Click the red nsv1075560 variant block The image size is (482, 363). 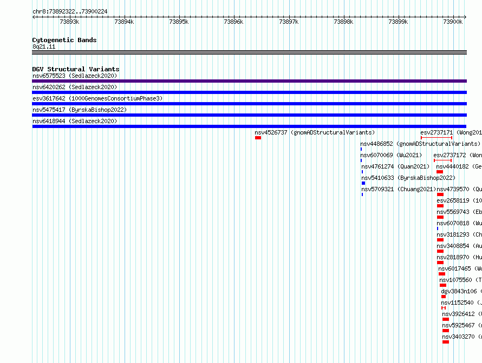442,285
